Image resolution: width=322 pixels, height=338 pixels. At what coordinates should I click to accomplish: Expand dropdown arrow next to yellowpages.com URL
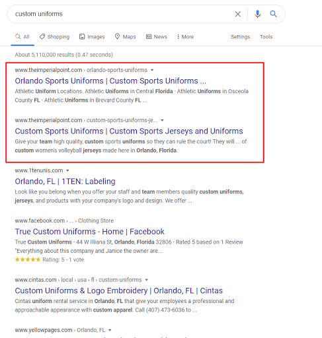pos(110,330)
